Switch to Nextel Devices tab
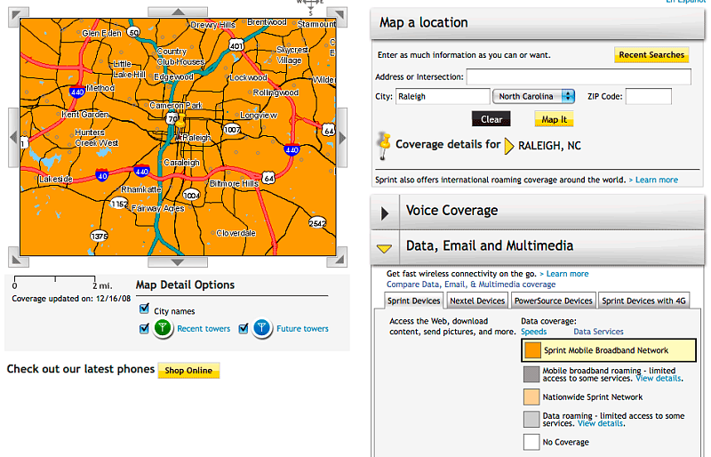711x457 pixels. (477, 301)
